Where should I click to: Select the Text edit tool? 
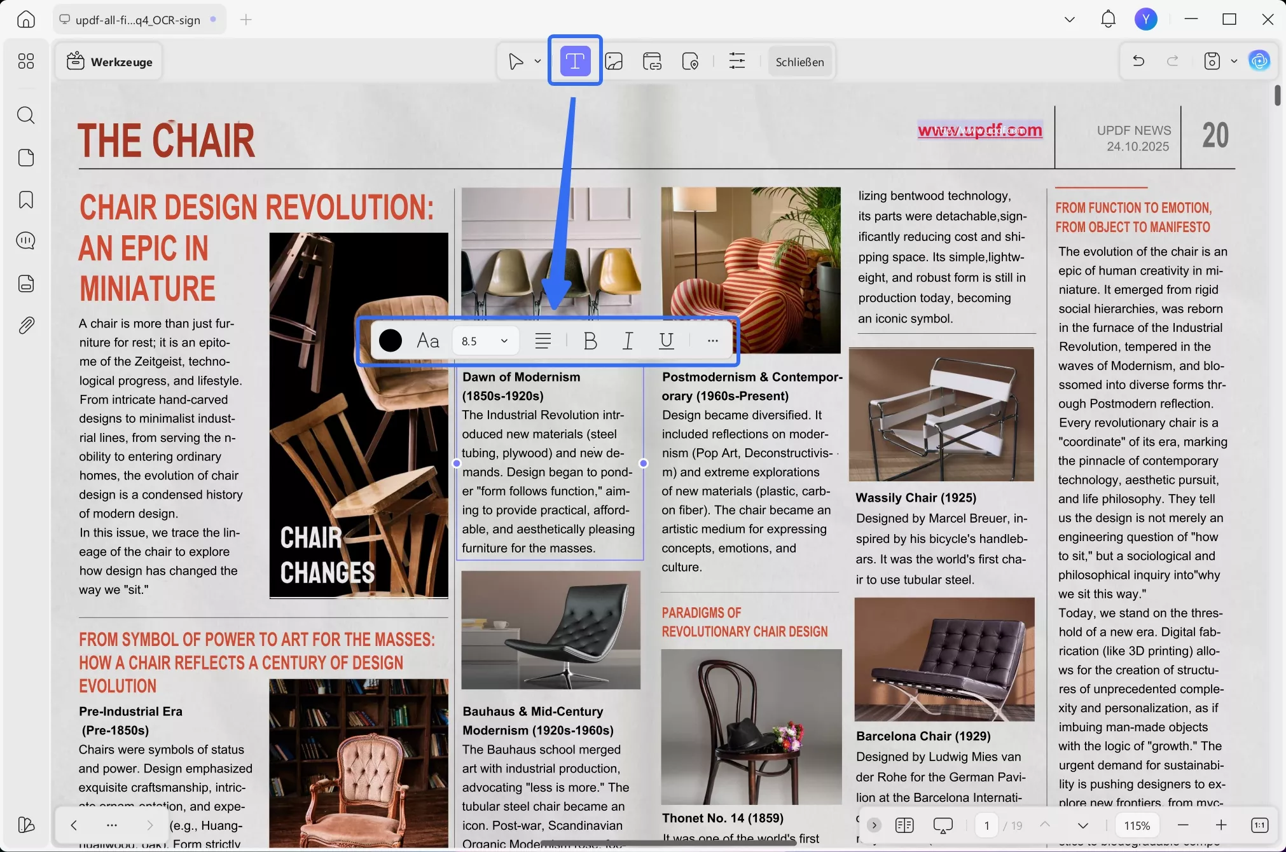[x=575, y=62]
